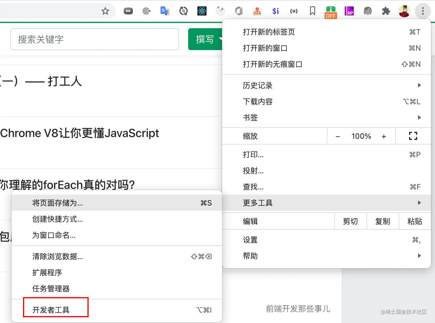Expand the 历史记录 submenu
Image resolution: width=435 pixels, height=323 pixels.
point(327,85)
